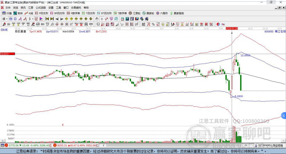
Task: Toggle the P四方形 view
Action: (x=41, y=13)
